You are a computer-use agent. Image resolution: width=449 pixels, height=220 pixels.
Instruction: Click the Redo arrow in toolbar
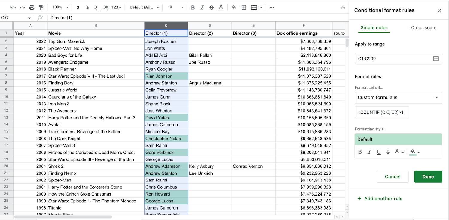click(22, 7)
